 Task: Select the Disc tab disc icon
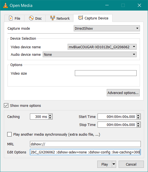coord(31,18)
